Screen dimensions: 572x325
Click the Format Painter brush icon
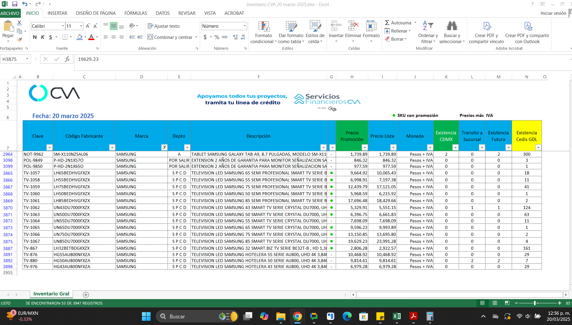(20, 39)
